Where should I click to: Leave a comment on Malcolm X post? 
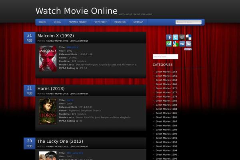tap(79, 41)
